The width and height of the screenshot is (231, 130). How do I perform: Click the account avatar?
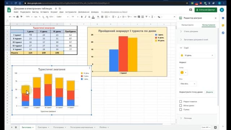pyautogui.click(x=222, y=10)
